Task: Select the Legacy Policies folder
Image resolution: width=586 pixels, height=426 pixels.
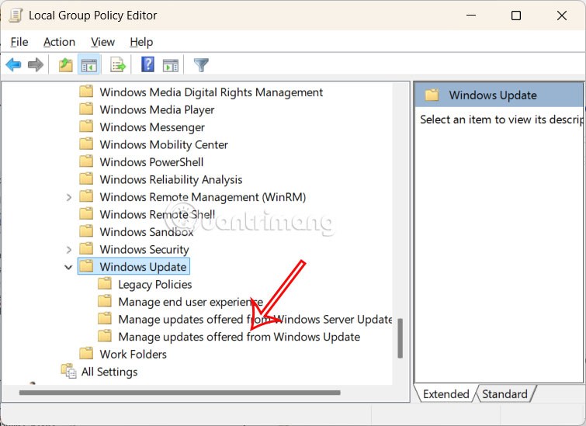Action: tap(154, 284)
